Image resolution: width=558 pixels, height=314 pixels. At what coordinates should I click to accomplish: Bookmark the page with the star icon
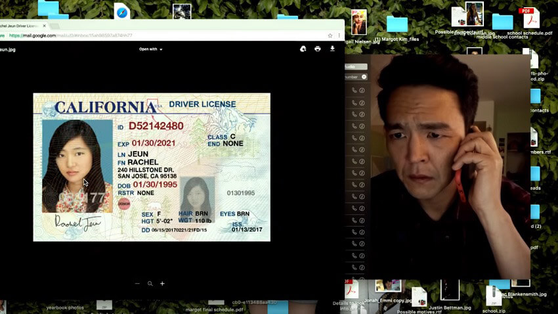click(x=330, y=35)
